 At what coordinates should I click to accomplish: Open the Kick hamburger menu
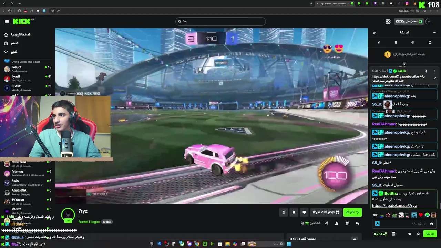(x=7, y=21)
